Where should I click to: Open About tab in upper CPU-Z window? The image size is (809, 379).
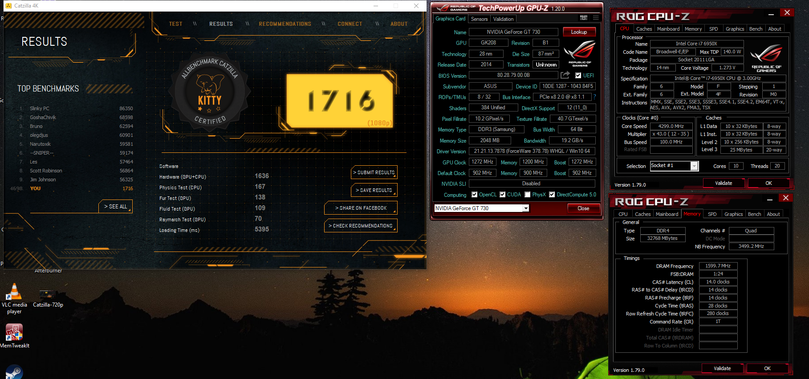tap(775, 29)
